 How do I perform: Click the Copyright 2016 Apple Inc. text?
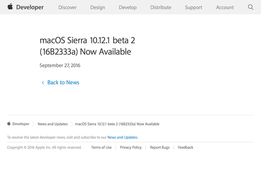44,147
